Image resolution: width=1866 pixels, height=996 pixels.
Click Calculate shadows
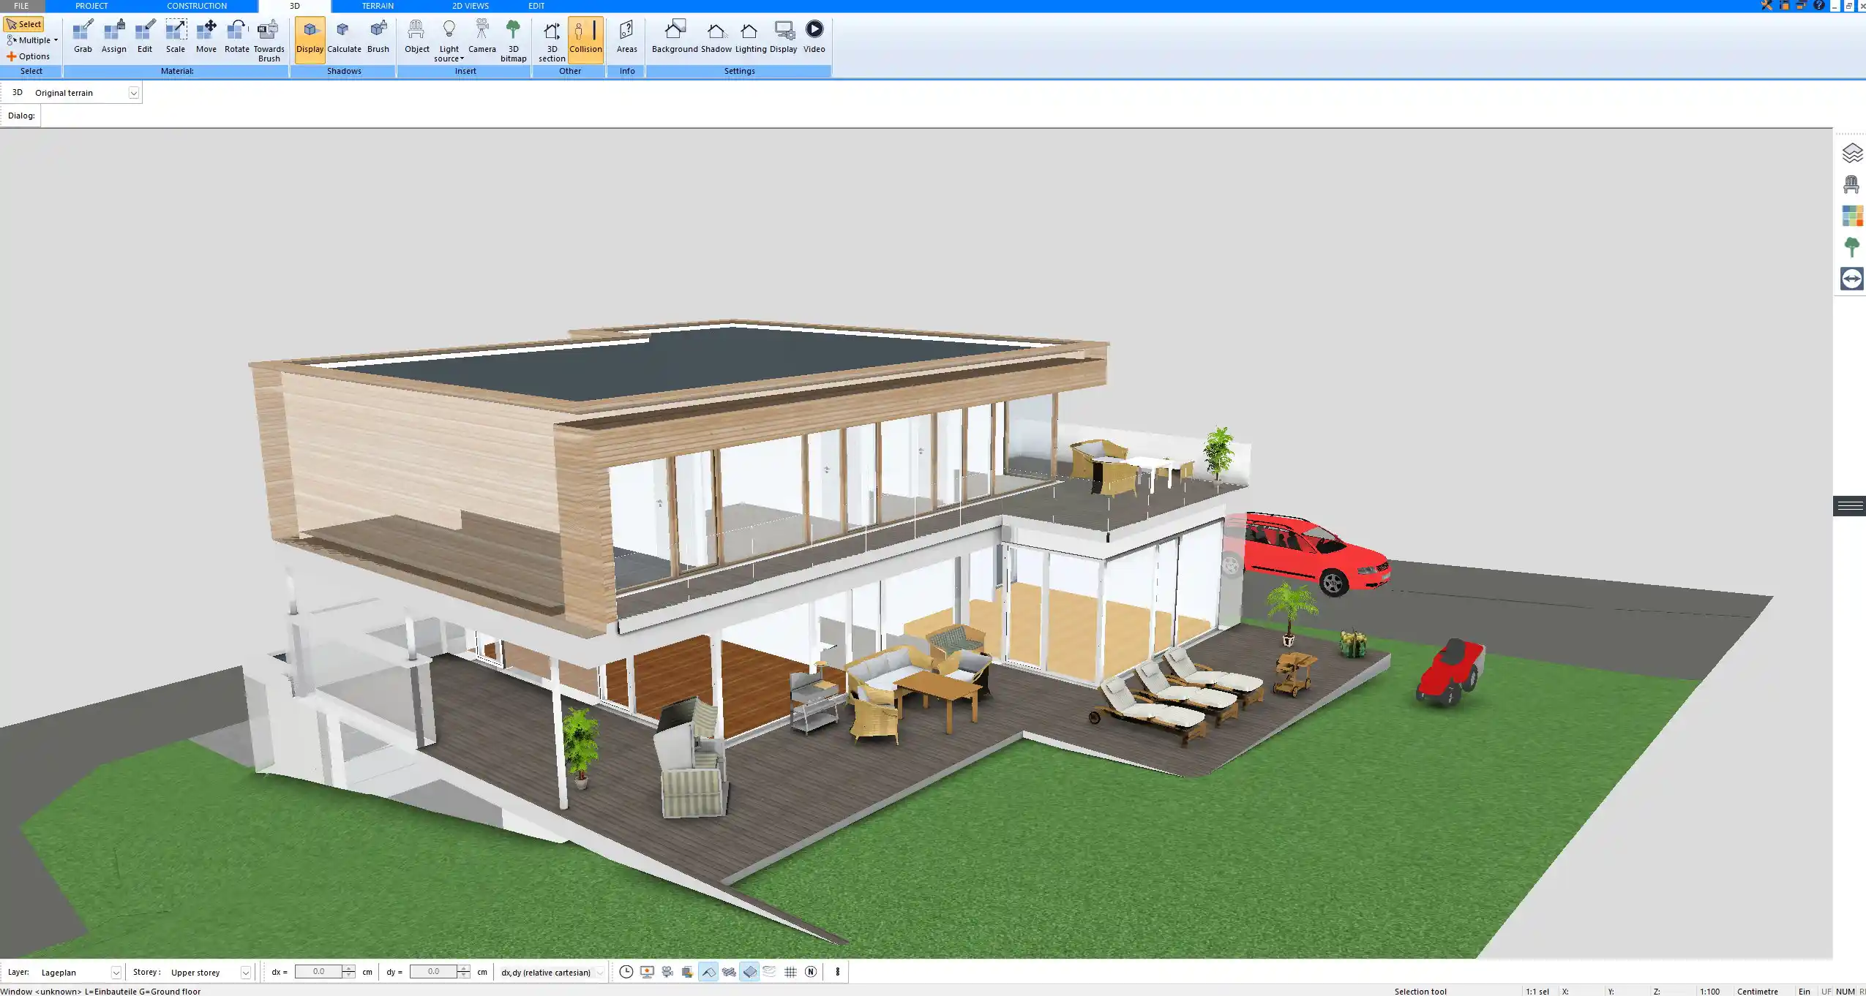344,37
